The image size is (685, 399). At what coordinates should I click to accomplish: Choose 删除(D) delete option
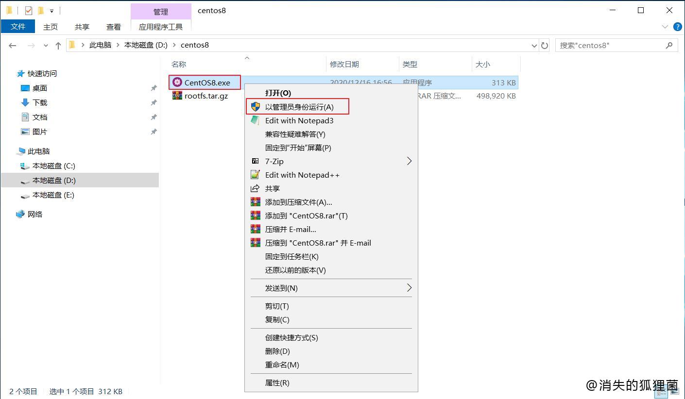277,351
